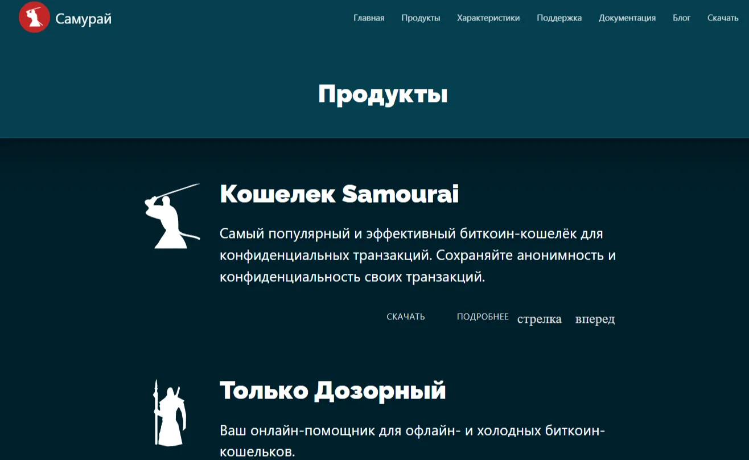Click the стрелка вперед arrow label

(x=566, y=319)
